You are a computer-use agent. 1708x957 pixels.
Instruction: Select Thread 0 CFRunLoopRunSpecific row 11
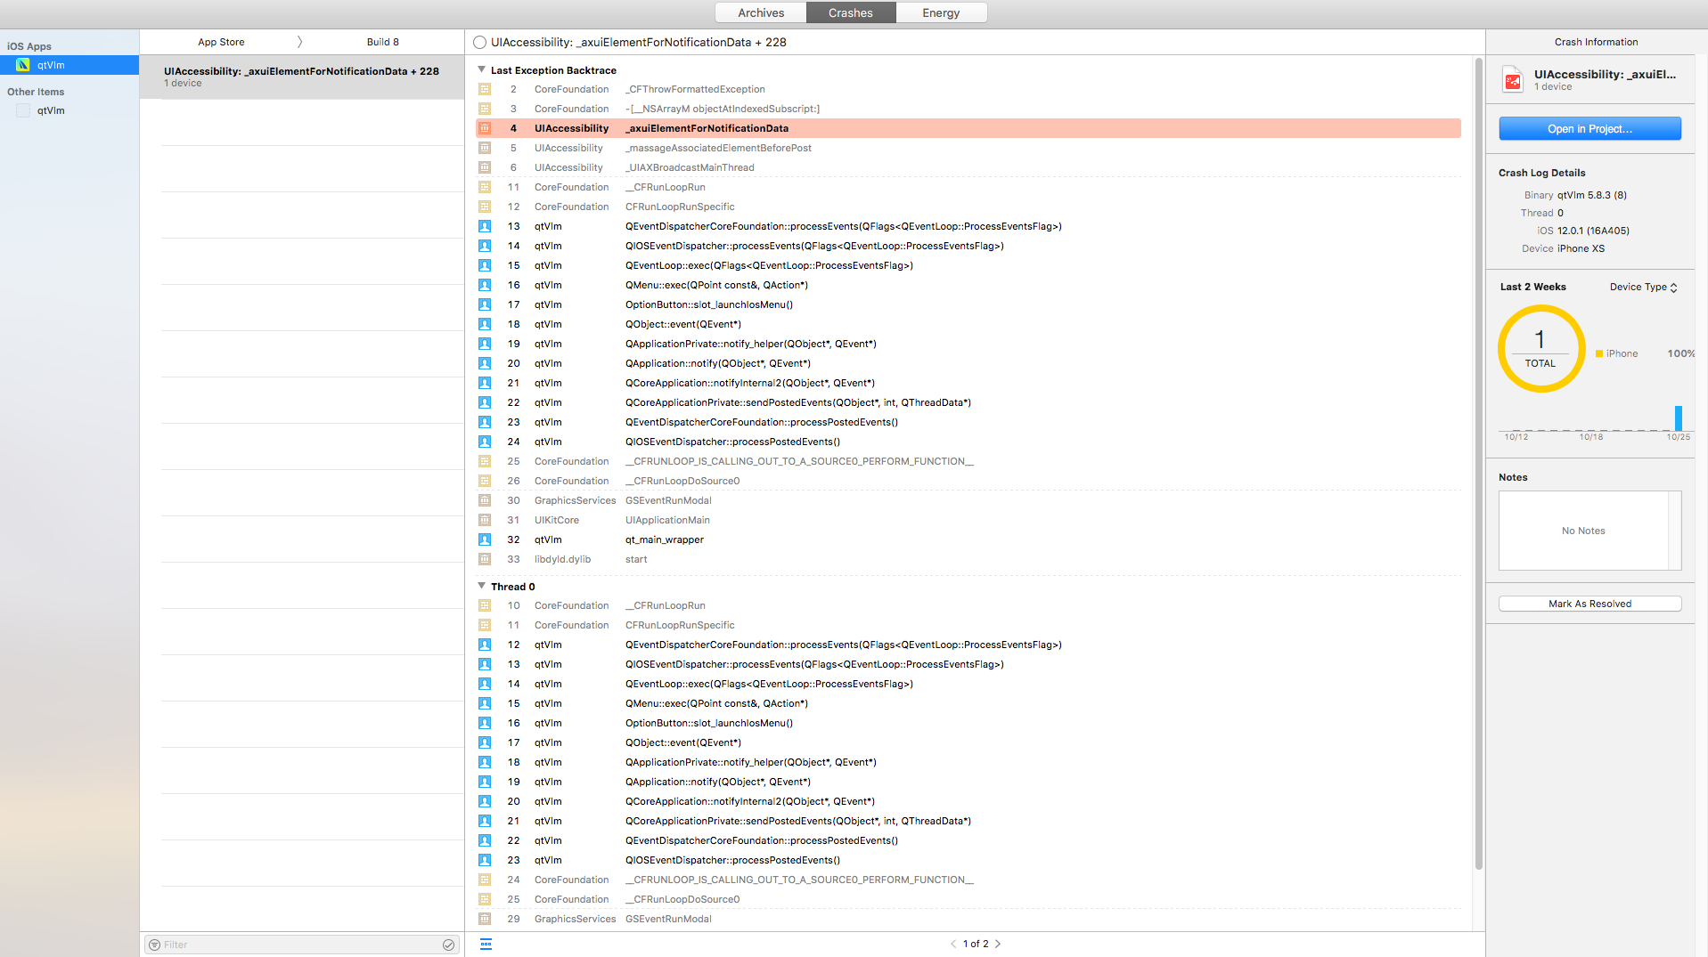(x=968, y=625)
